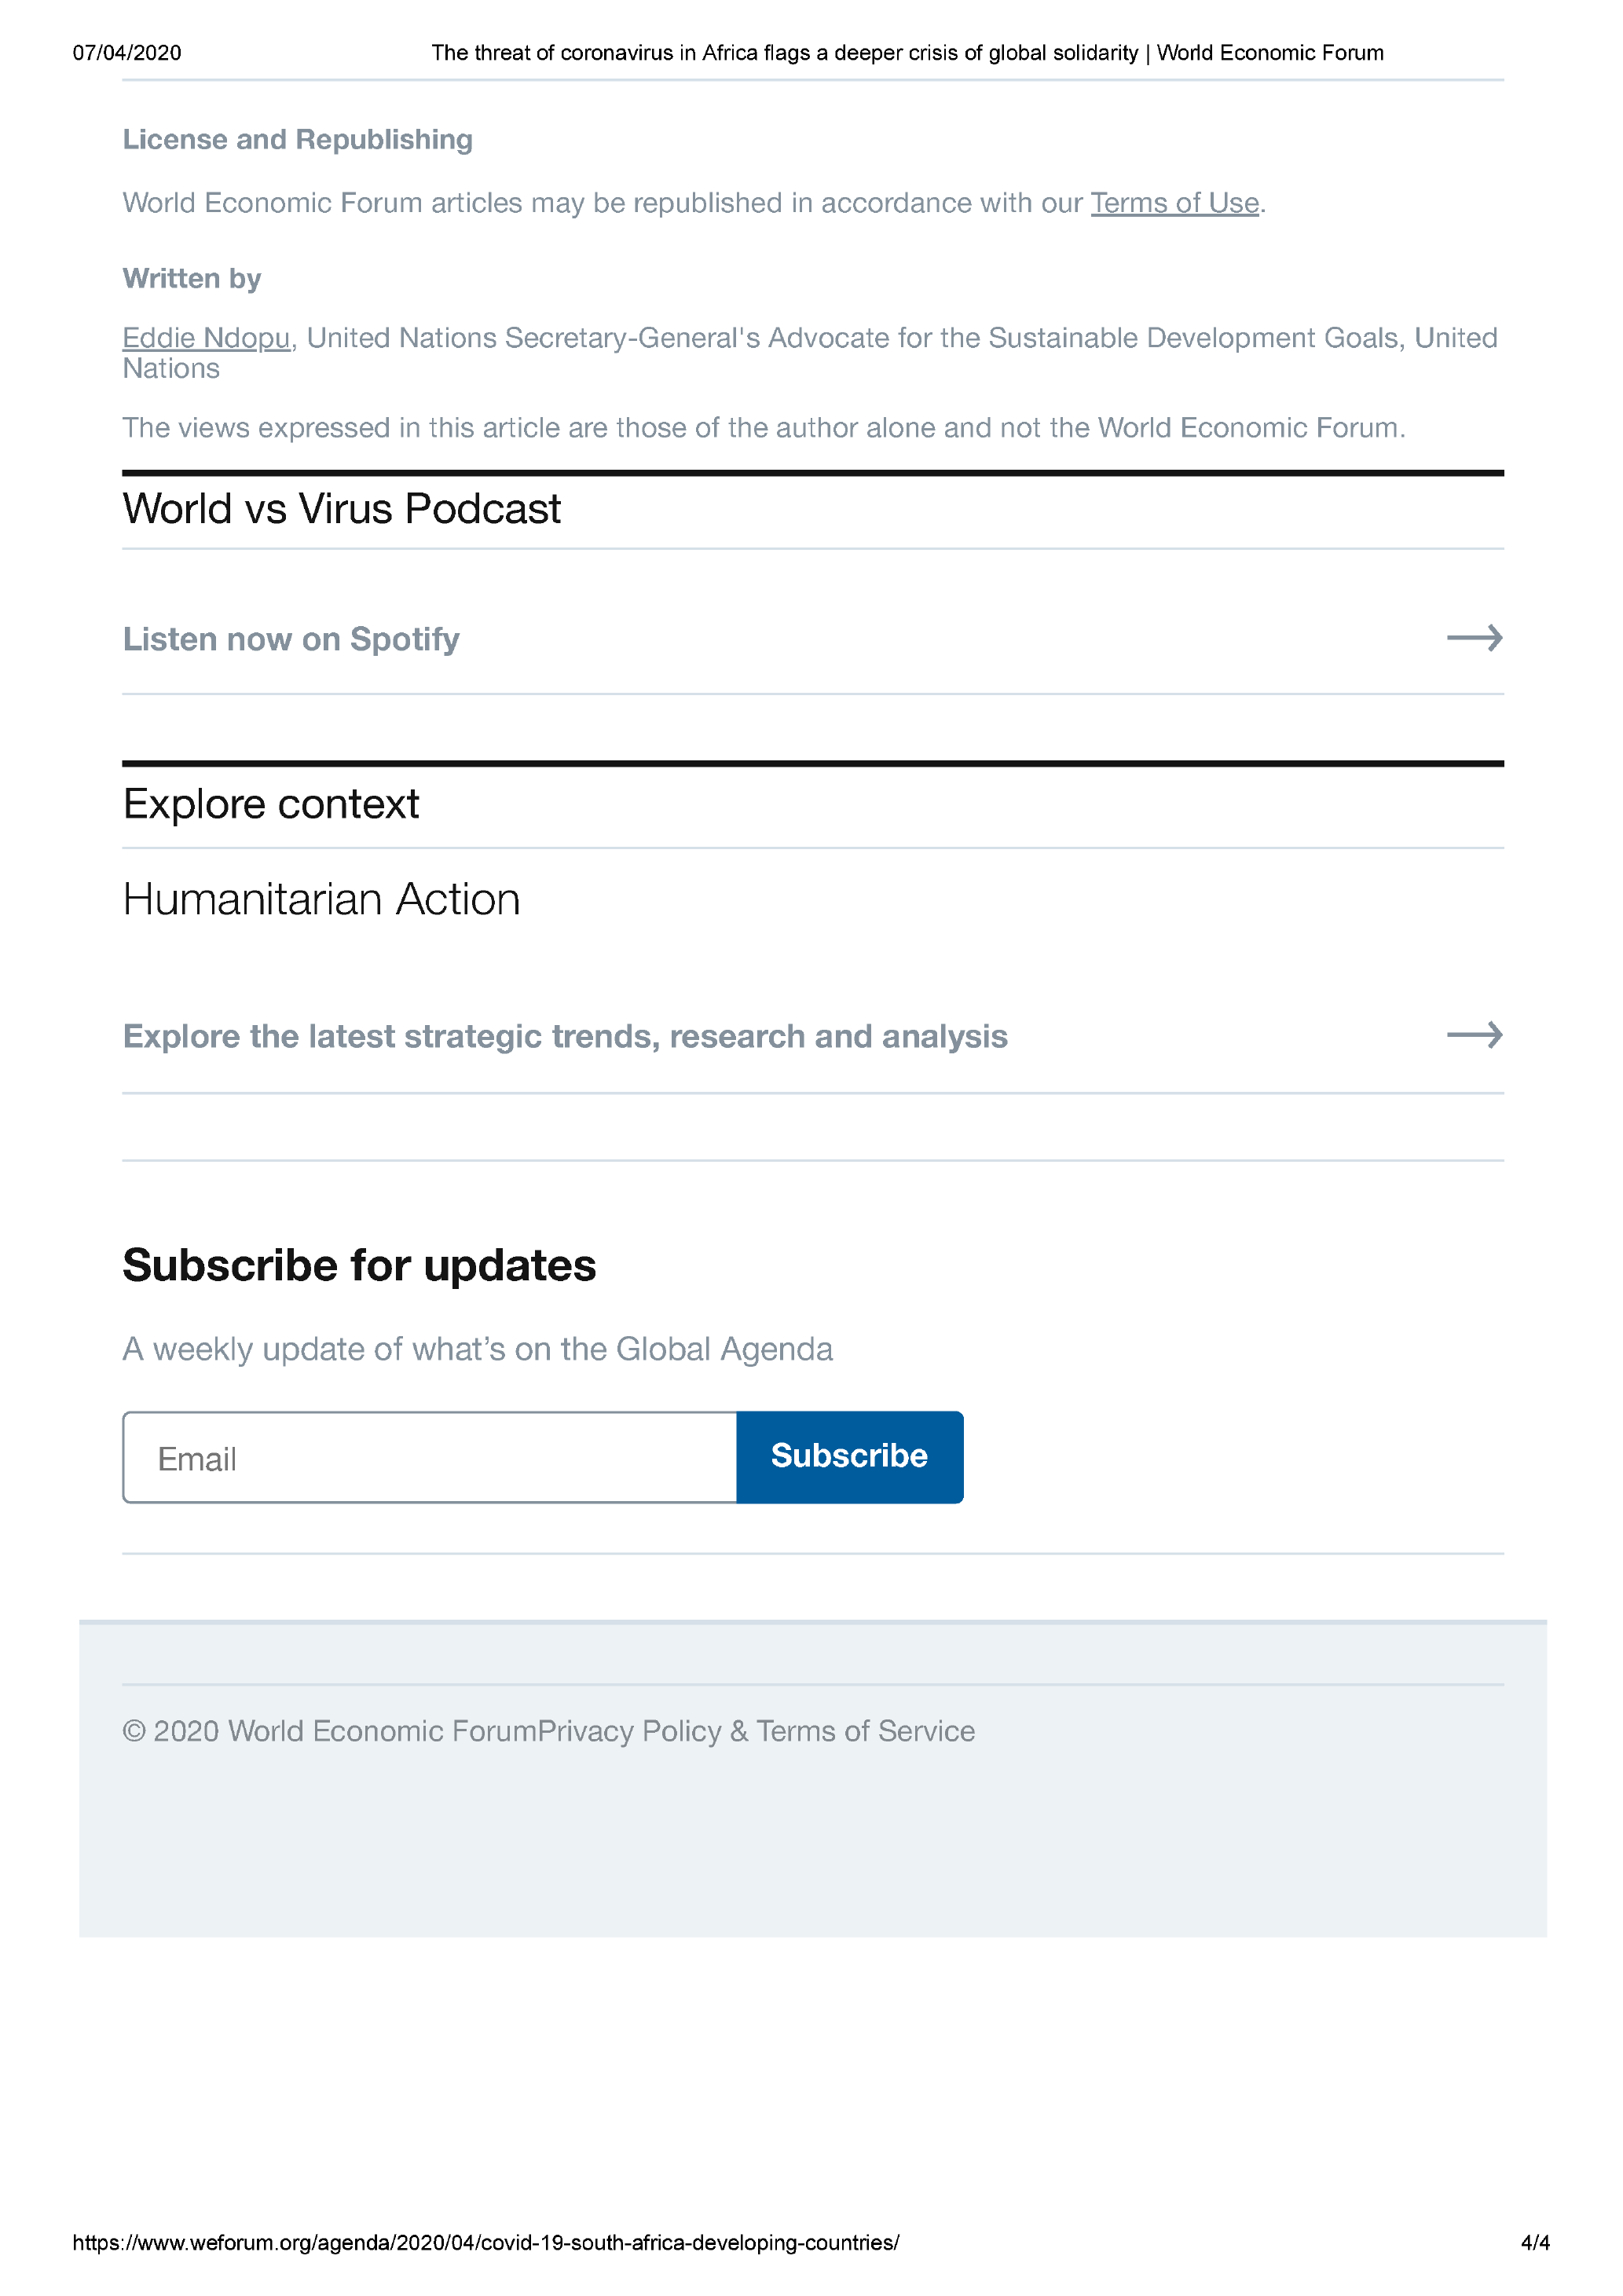Open the Terms of Use link
The height and width of the screenshot is (2296, 1623).
coord(1174,203)
